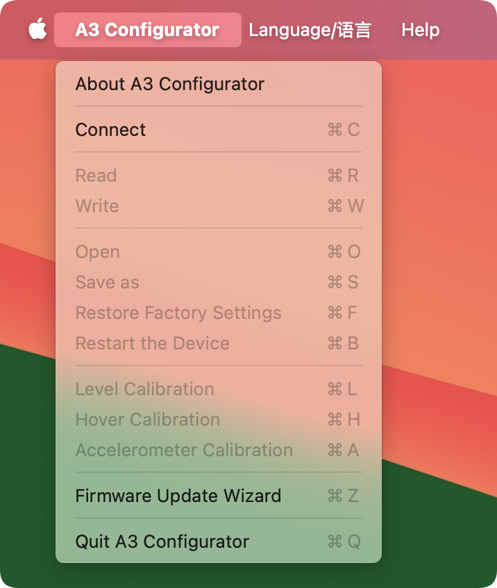The width and height of the screenshot is (497, 588).
Task: Start Level Calibration from the menu
Action: [x=144, y=389]
